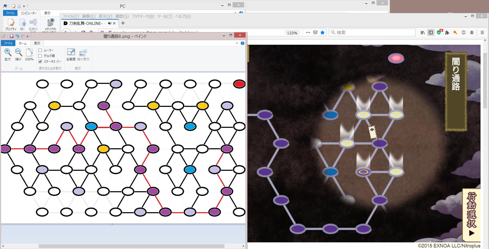
Task: Redo using Paint's quick access redo arrow
Action: click(23, 36)
